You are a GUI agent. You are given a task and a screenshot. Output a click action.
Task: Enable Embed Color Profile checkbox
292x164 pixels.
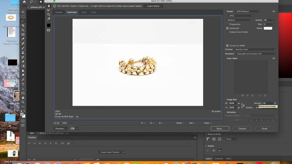227,32
